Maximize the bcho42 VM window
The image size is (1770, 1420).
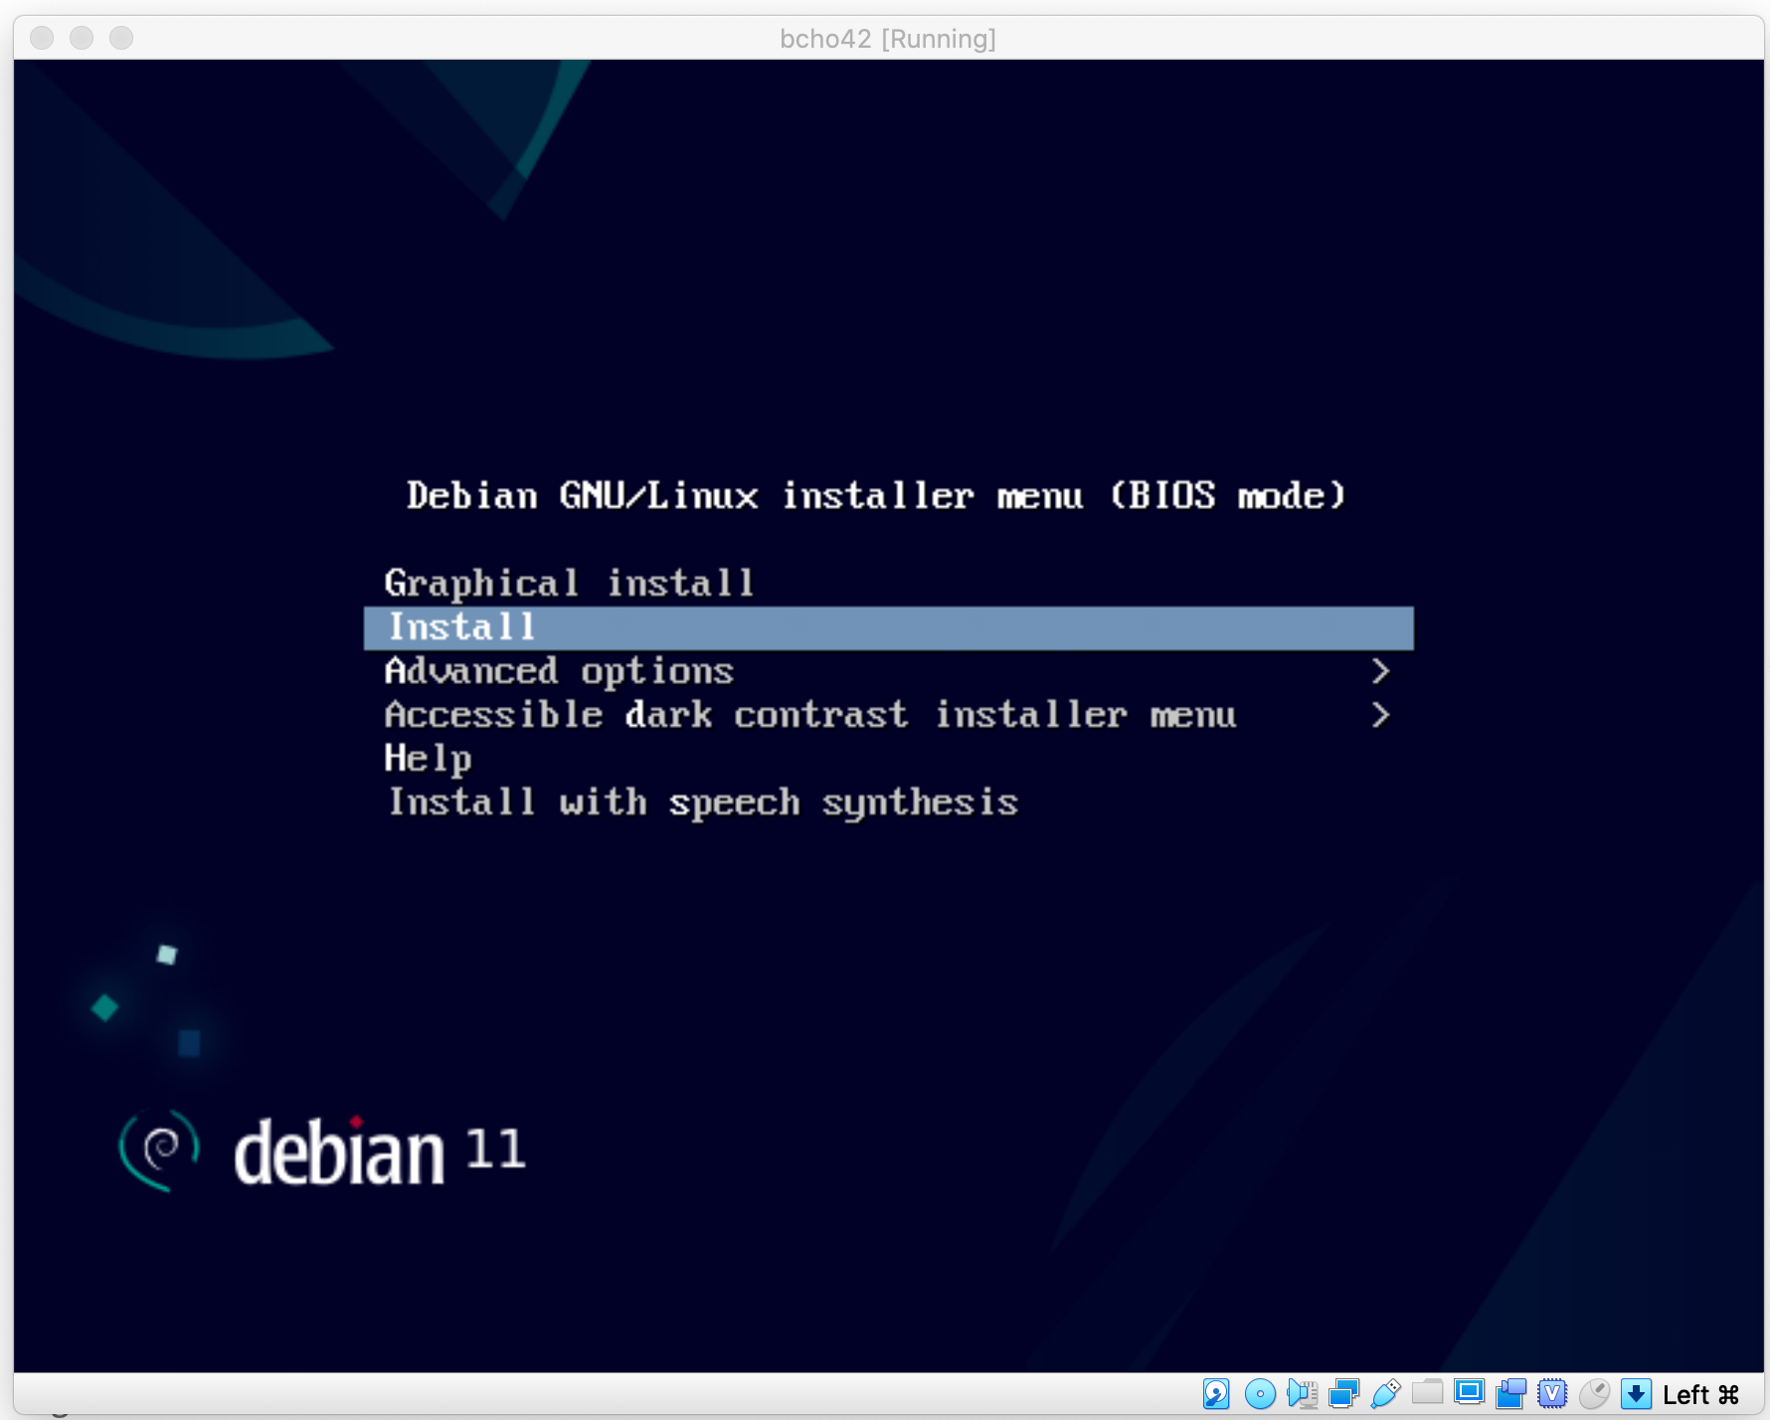[121, 38]
